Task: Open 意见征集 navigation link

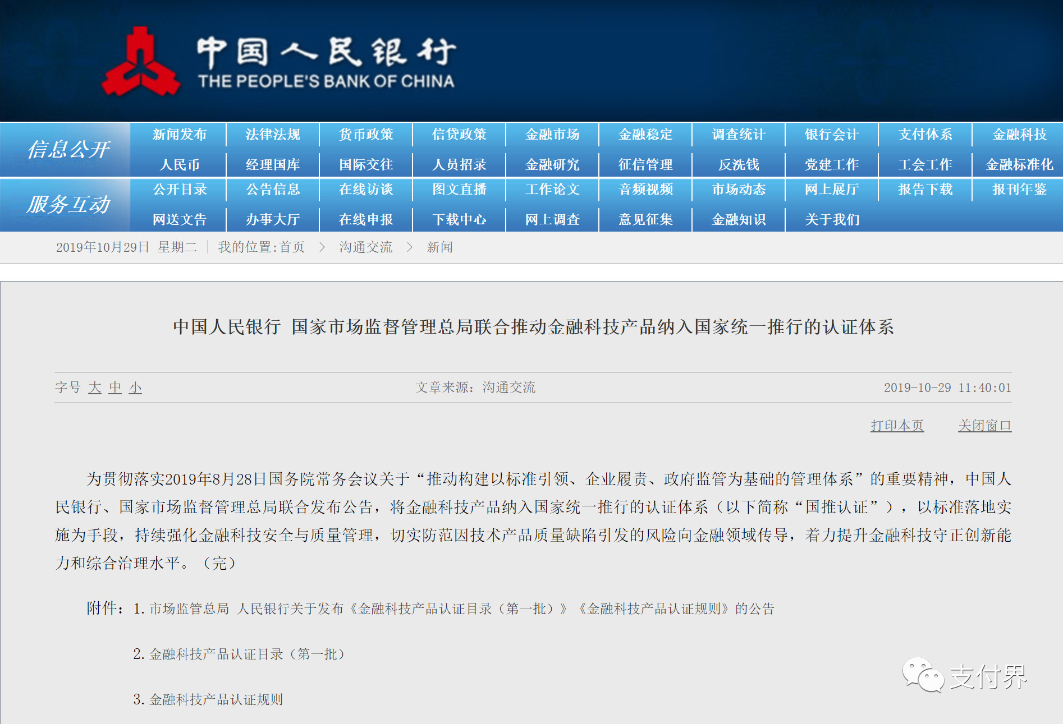Action: 645,220
